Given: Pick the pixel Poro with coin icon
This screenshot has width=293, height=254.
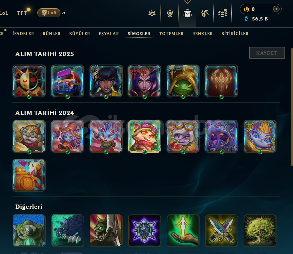Looking at the screenshot, I should [x=29, y=175].
